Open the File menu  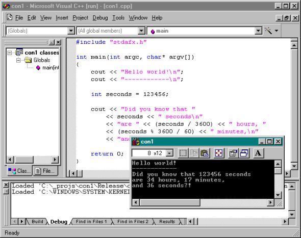19,18
